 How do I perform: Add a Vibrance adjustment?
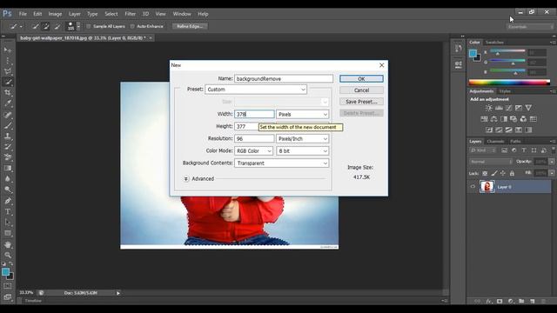pos(528,108)
